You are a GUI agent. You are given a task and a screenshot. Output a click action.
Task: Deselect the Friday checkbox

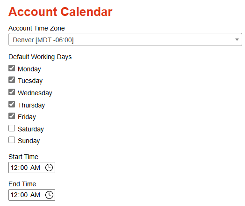tap(12, 116)
